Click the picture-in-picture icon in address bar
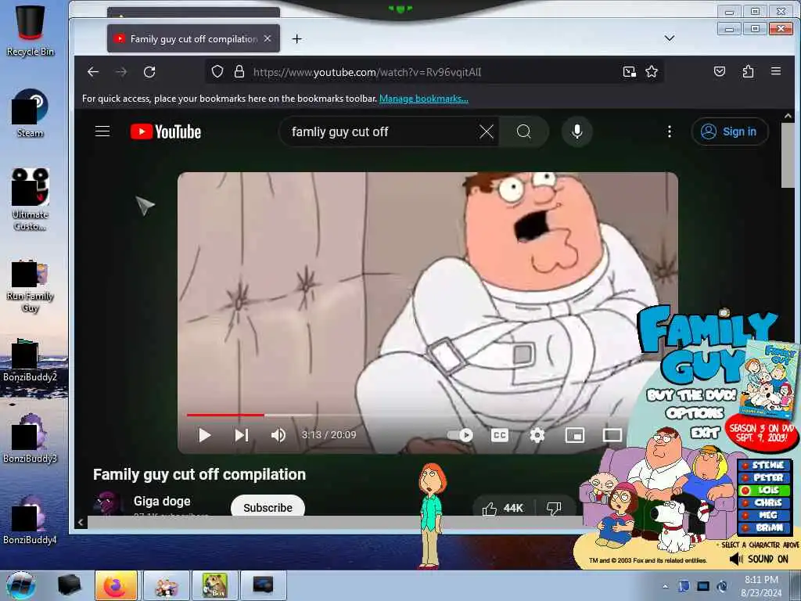Viewport: 801px width, 601px height. [x=630, y=71]
